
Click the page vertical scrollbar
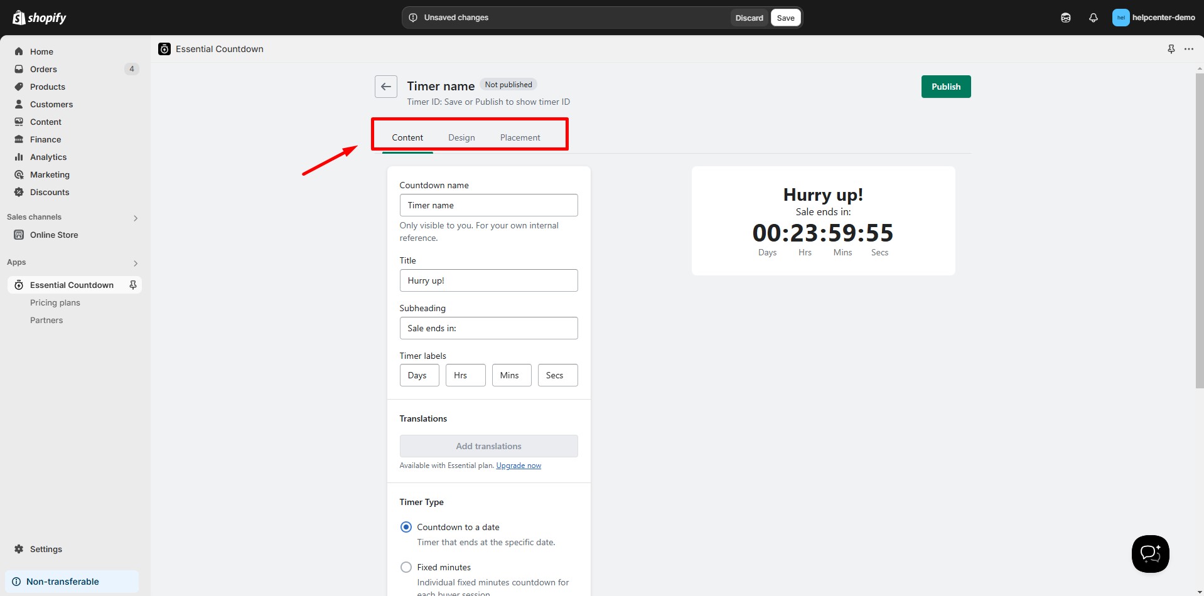click(x=1199, y=231)
